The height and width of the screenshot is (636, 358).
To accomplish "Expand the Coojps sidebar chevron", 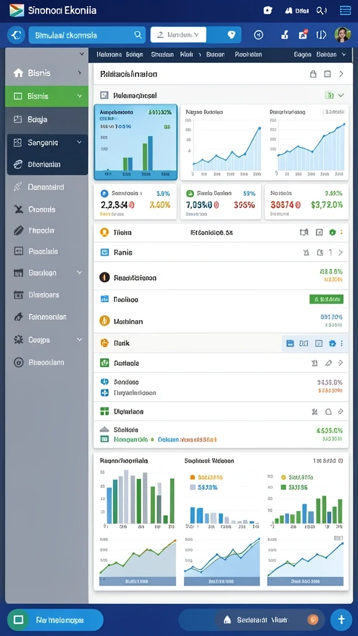I will tap(79, 340).
